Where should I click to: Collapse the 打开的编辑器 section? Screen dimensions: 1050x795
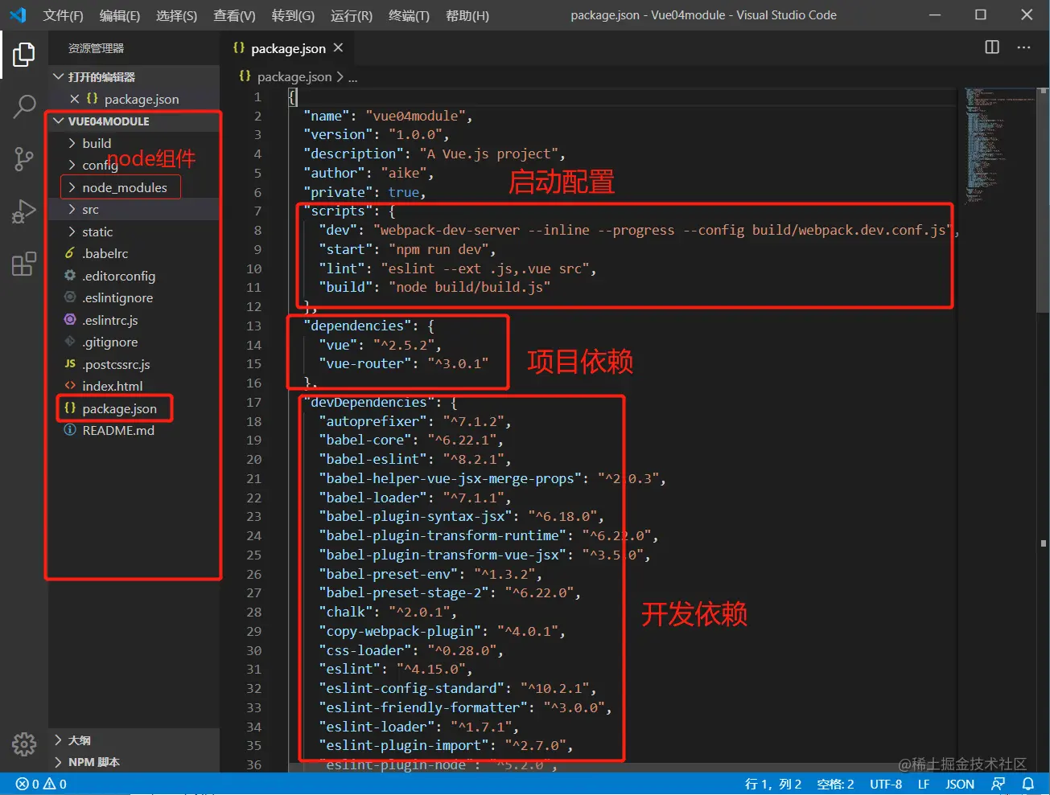[x=134, y=77]
